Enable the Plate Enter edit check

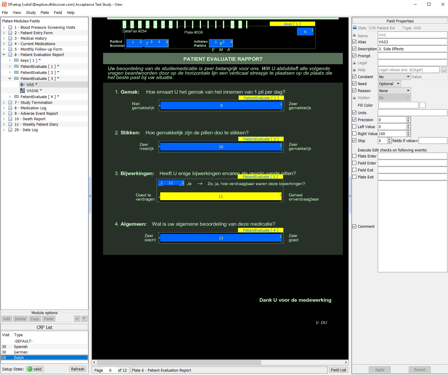(x=354, y=156)
